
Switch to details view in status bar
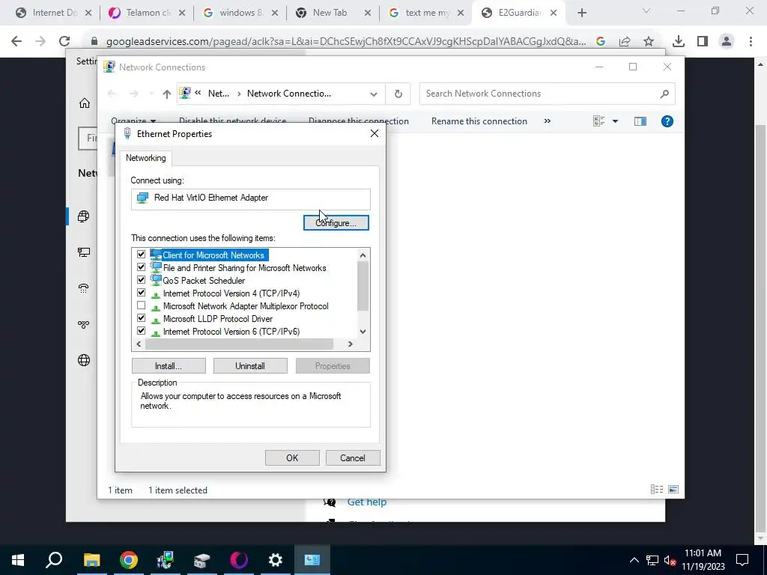point(656,490)
